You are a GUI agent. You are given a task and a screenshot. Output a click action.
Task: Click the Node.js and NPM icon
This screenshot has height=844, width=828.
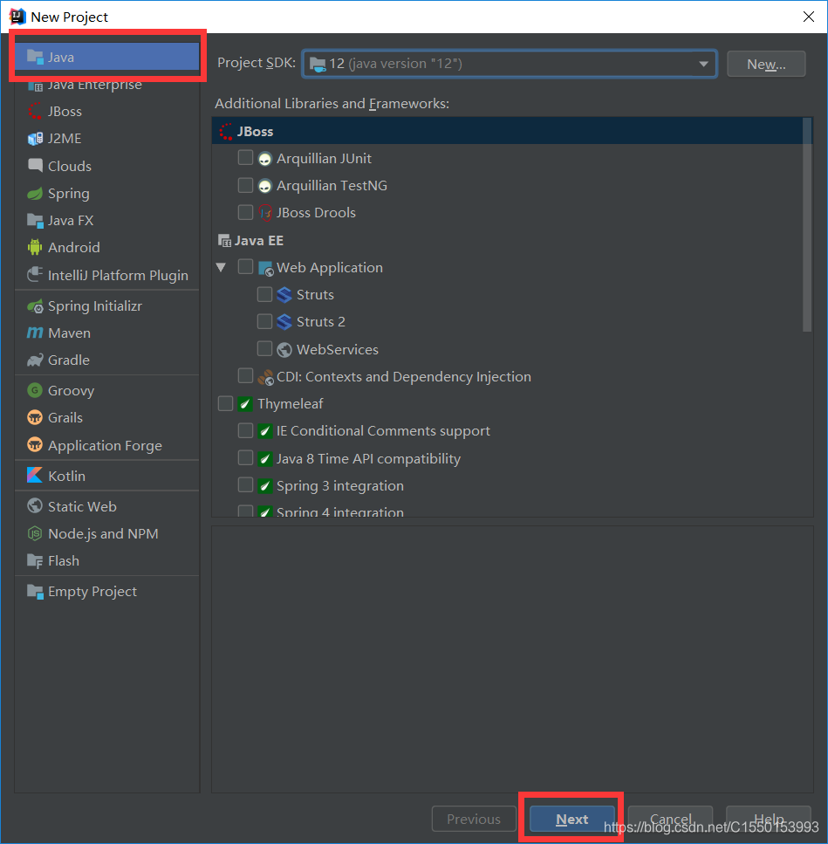click(35, 533)
